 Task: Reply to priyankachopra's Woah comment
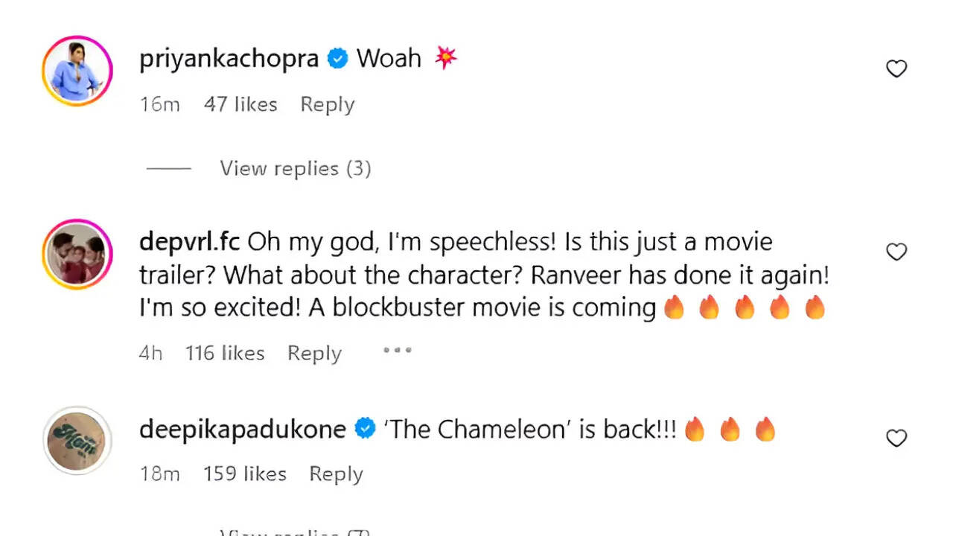pos(327,105)
